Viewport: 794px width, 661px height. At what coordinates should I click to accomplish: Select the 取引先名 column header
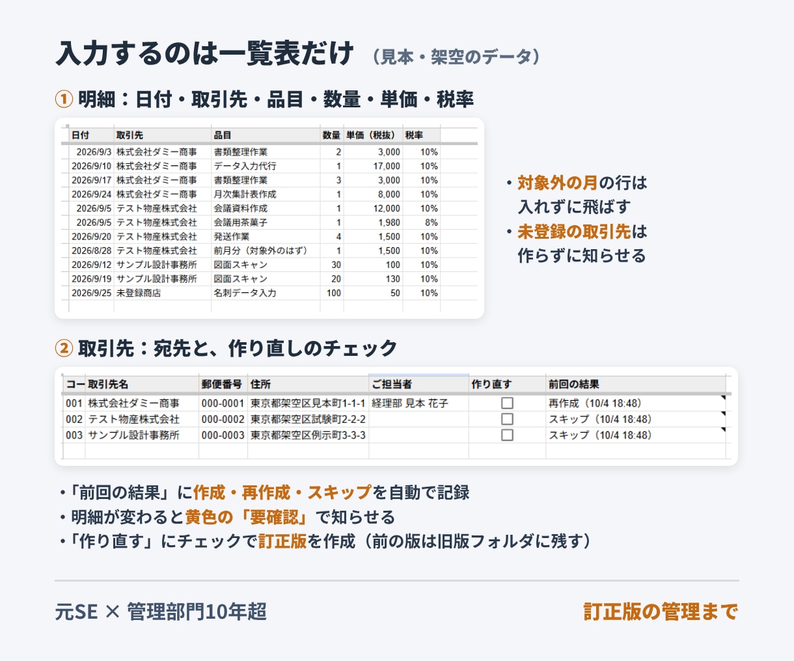[x=142, y=384]
